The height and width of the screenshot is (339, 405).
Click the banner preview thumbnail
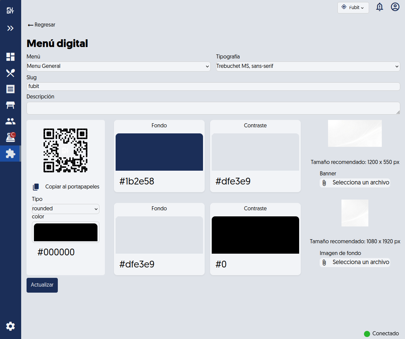355,133
